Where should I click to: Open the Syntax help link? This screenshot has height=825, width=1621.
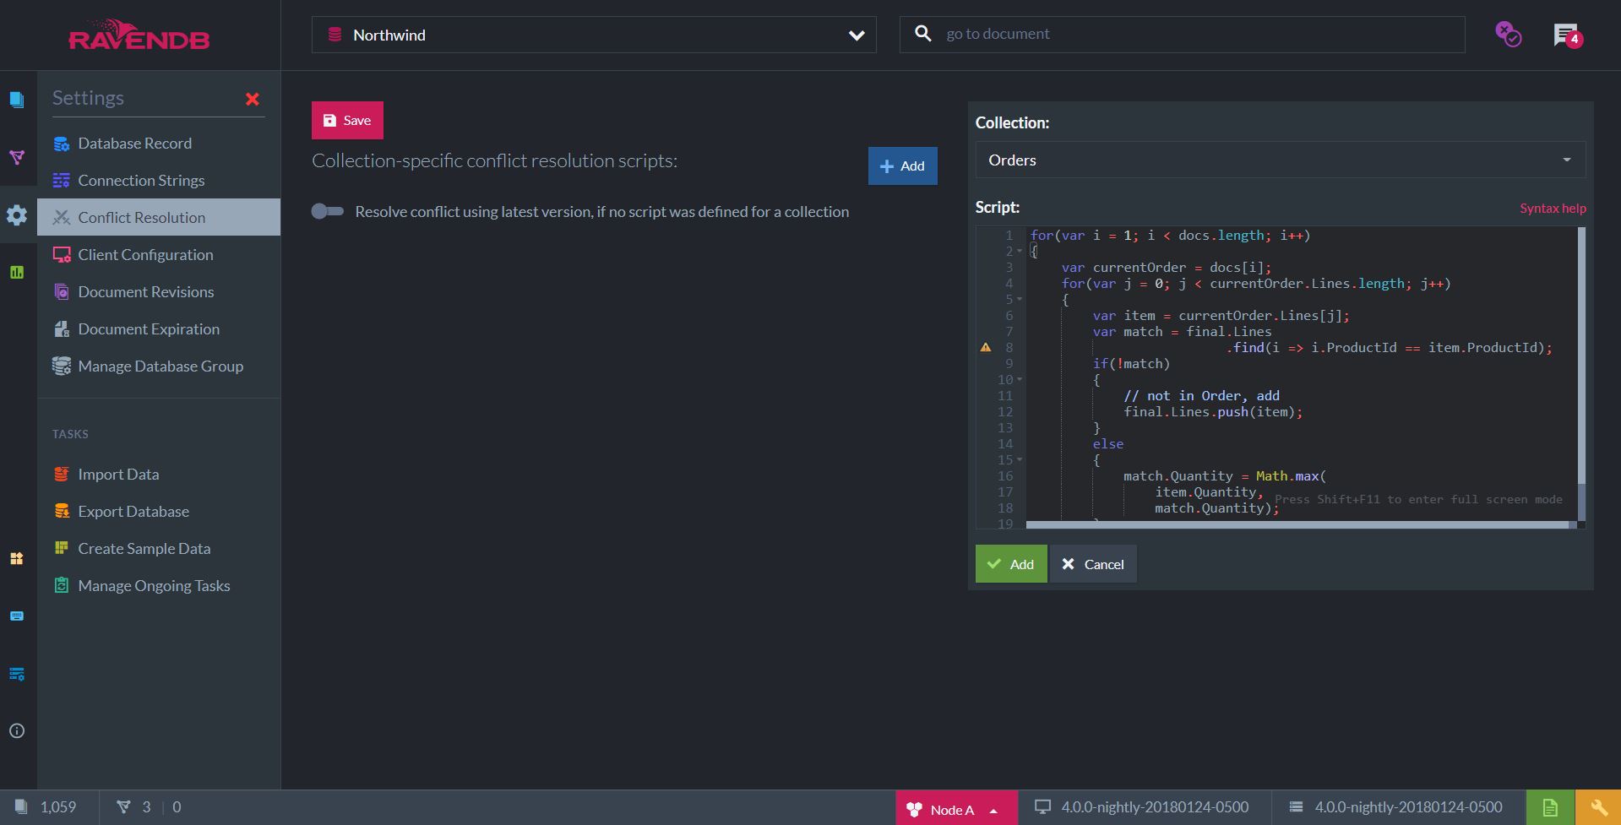tap(1553, 209)
